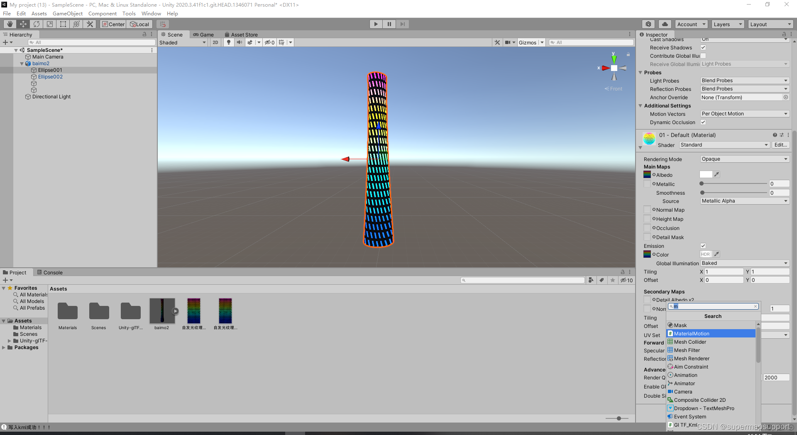Switch to the Console tab
The height and width of the screenshot is (435, 797).
tap(50, 273)
